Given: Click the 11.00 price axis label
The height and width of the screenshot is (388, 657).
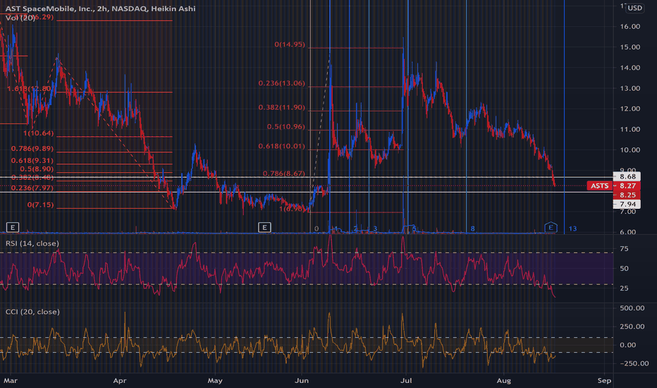Looking at the screenshot, I should [630, 129].
